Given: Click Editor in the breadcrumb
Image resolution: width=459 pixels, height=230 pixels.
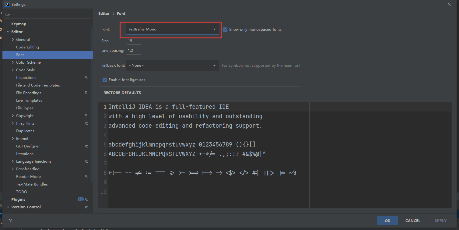Looking at the screenshot, I should click(104, 14).
